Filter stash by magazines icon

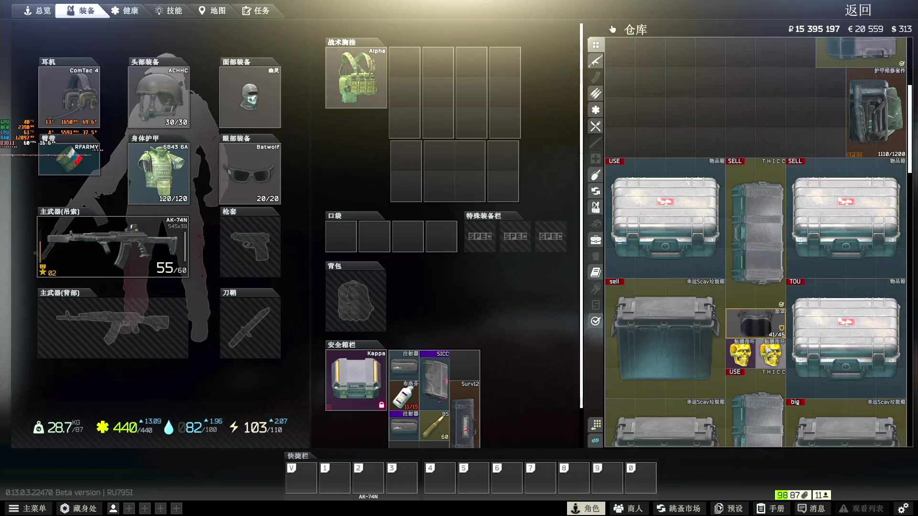coord(595,77)
